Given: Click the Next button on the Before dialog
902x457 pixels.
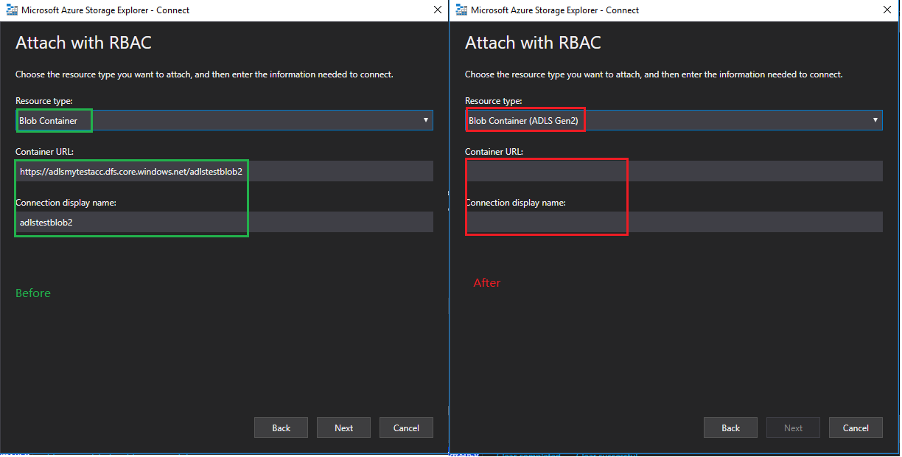Looking at the screenshot, I should (343, 428).
